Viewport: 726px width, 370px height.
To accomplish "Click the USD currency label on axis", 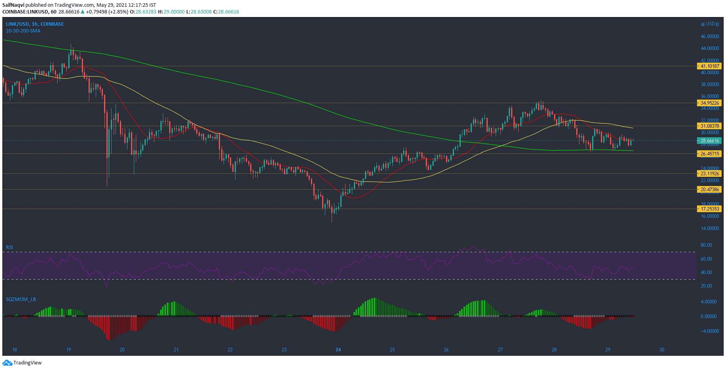I will pos(710,24).
